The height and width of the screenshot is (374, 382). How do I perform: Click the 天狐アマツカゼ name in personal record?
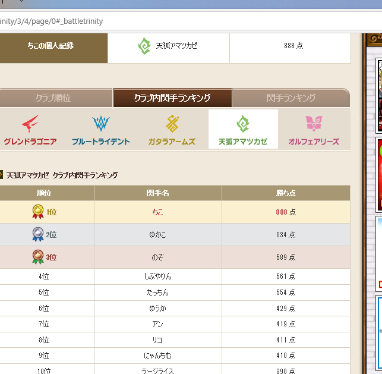coord(176,46)
